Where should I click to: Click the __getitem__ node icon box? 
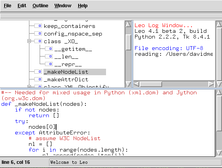pos(49,49)
